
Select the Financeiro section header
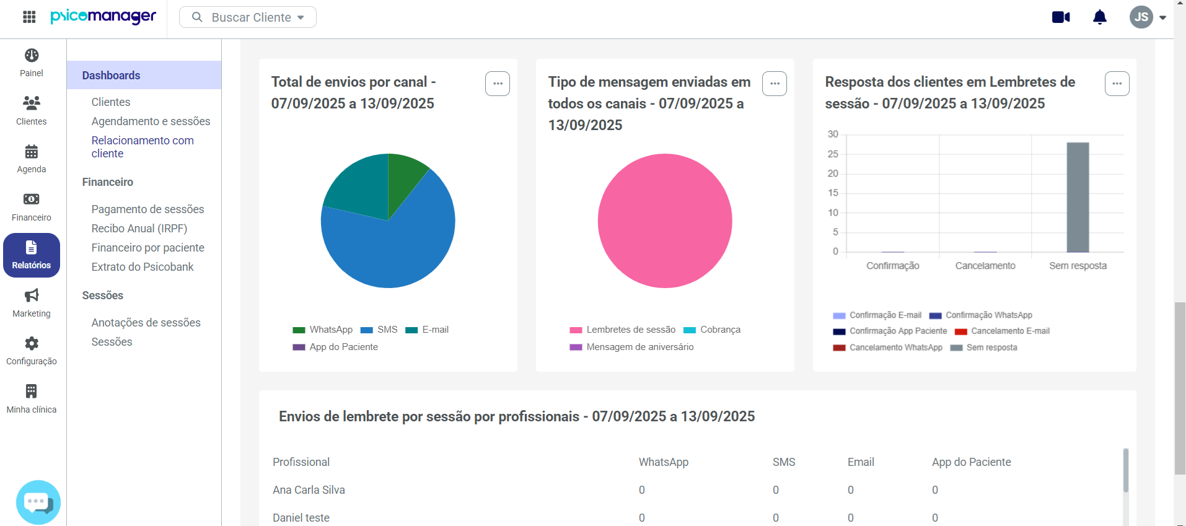[108, 182]
